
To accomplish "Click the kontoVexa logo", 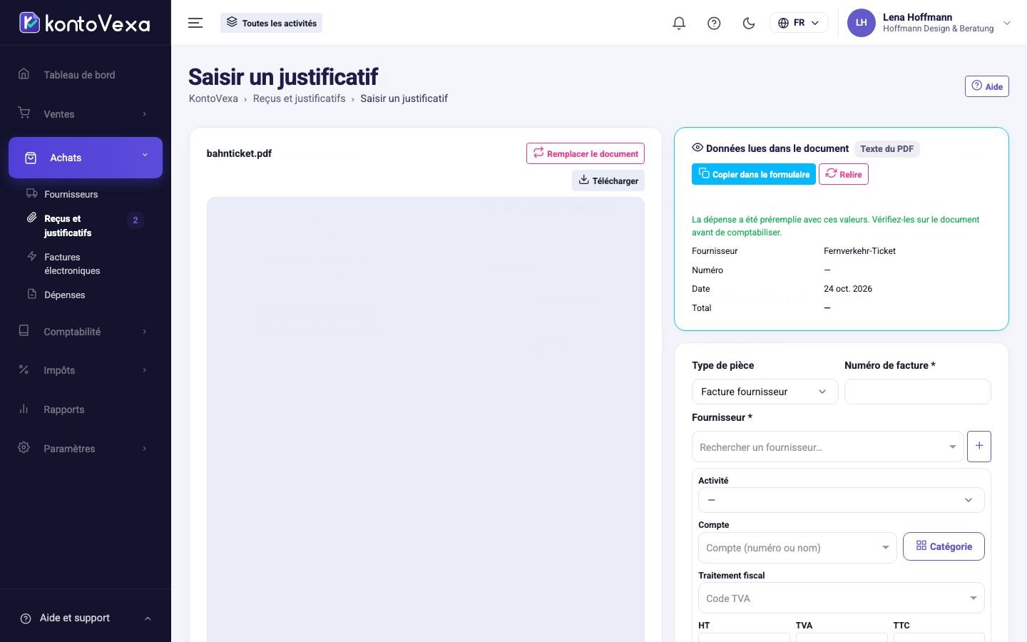I will tap(85, 23).
